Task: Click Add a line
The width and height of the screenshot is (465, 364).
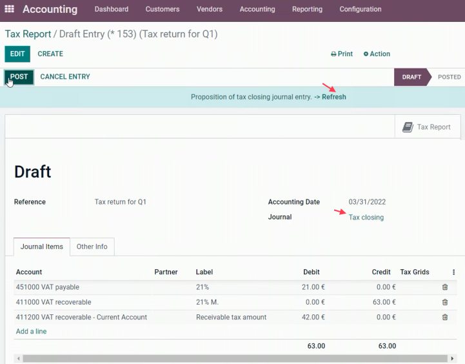Action: 31,331
